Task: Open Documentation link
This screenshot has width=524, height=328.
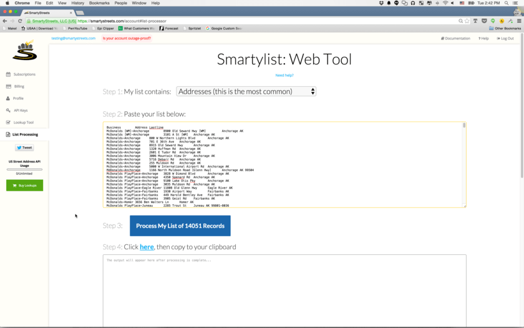Action: click(455, 39)
